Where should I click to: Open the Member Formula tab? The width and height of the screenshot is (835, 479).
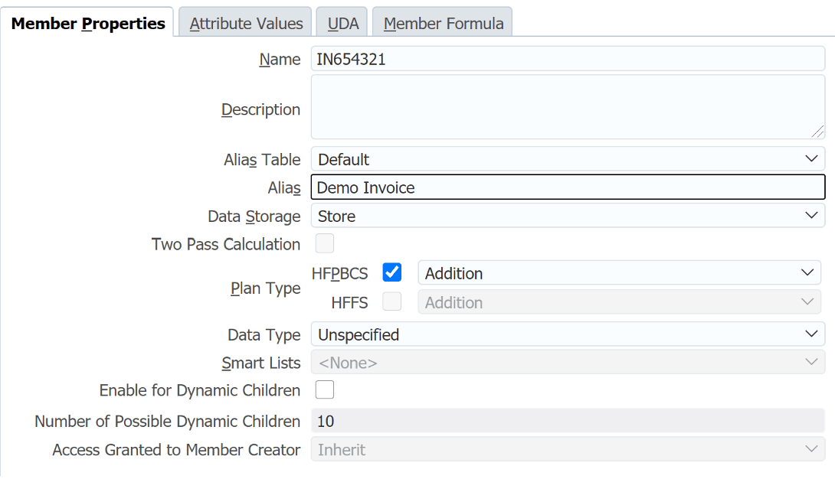pyautogui.click(x=442, y=22)
